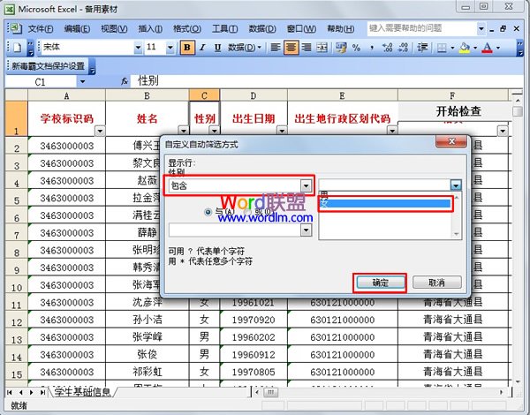Click the fx insert function icon

click(125, 81)
